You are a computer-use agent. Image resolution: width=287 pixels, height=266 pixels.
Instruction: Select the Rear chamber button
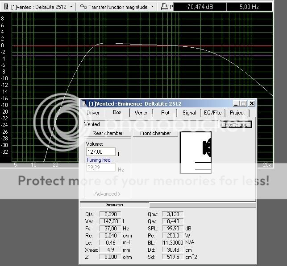point(108,133)
